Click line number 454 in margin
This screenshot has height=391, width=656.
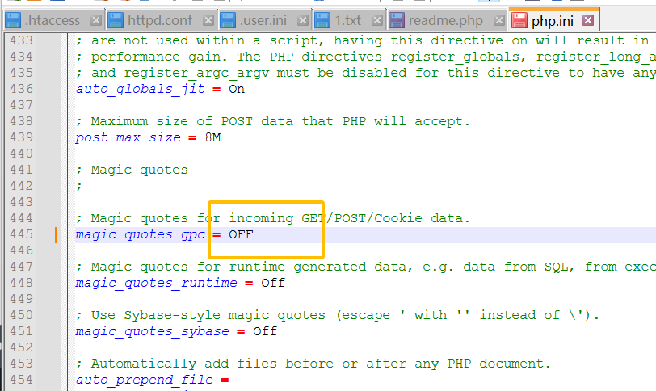pyautogui.click(x=21, y=380)
